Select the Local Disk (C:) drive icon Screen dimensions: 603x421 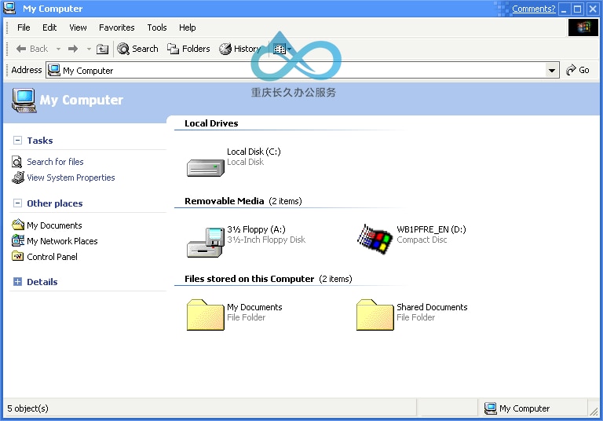(206, 168)
